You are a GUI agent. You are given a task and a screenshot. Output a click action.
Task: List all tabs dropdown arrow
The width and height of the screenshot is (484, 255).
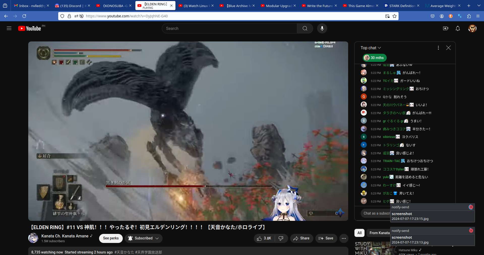click(479, 6)
